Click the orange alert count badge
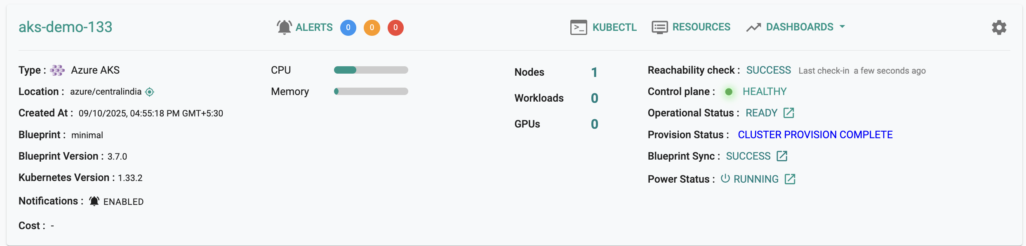The width and height of the screenshot is (1026, 246). 372,28
